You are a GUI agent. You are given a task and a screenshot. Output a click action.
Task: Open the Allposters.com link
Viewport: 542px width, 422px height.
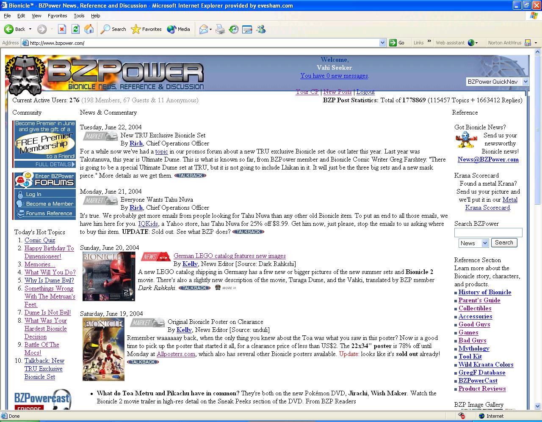tap(176, 354)
